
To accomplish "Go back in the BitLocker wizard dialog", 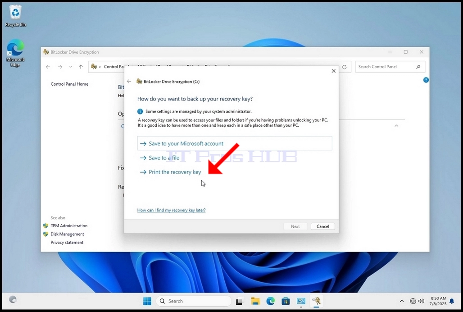I will point(129,81).
